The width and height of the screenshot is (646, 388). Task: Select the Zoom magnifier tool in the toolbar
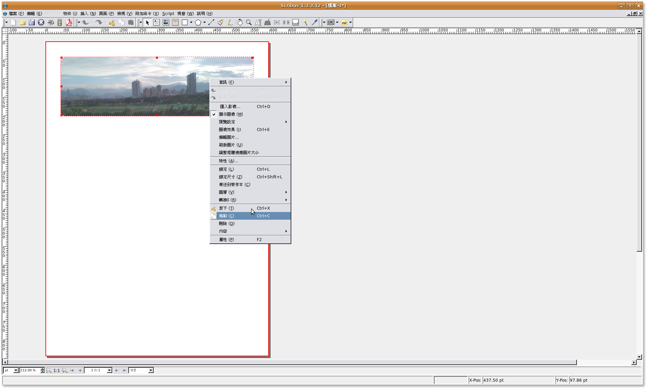click(x=249, y=22)
